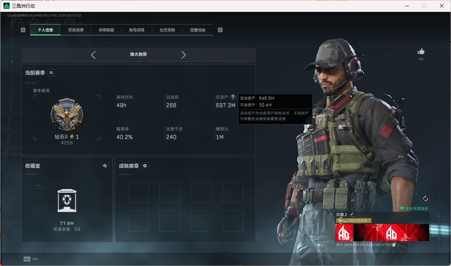Click the 烽火地带 mode title
This screenshot has height=266, width=451.
point(138,54)
